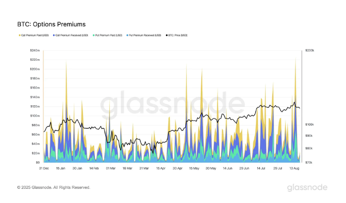Click the "31 Dec" date label
Image resolution: width=346 pixels, height=203 pixels.
point(44,168)
